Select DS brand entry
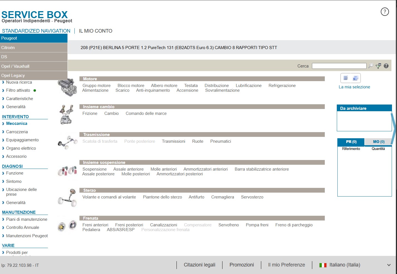397x274 pixels. pos(34,57)
